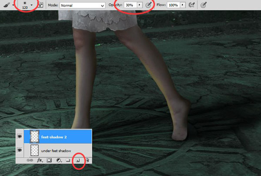Expand the brush size 120 dropdown arrow
This screenshot has width=261, height=176.
32,5
